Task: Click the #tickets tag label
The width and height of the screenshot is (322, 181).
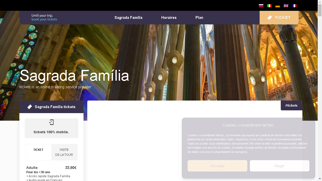Action: pyautogui.click(x=292, y=105)
